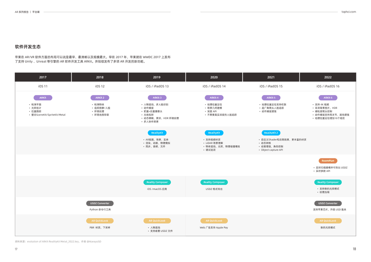Click the "AR视图、场景、实体" bullet
The width and height of the screenshot is (371, 262).
coord(157,139)
